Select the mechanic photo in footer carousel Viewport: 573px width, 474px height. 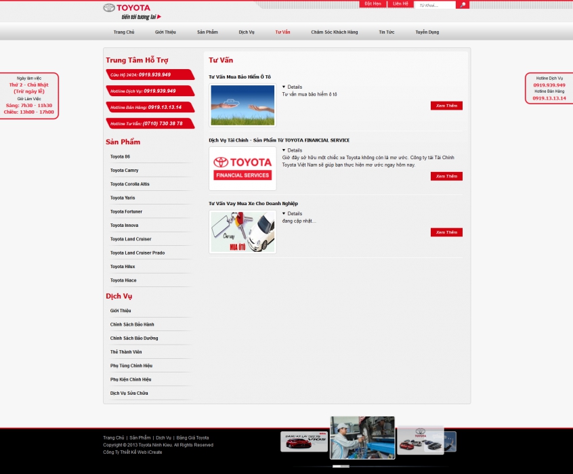click(x=362, y=438)
